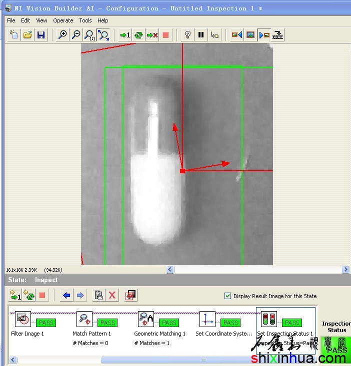Viewport: 351px width, 366px height.
Task: Open the Tools menu
Action: (x=85, y=20)
